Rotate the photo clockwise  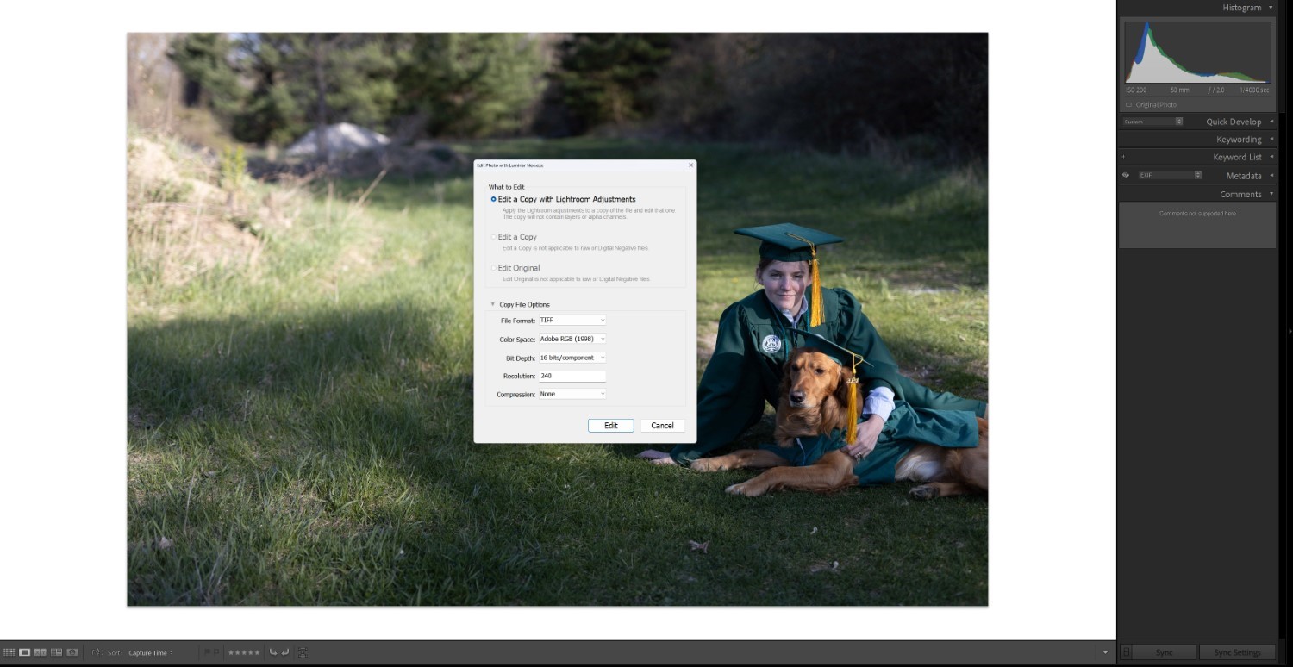coord(285,652)
